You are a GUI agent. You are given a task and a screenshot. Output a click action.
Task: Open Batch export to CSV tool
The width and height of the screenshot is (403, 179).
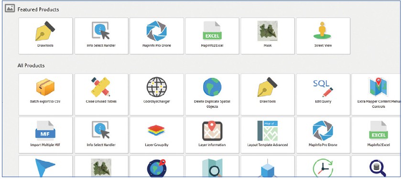(45, 95)
